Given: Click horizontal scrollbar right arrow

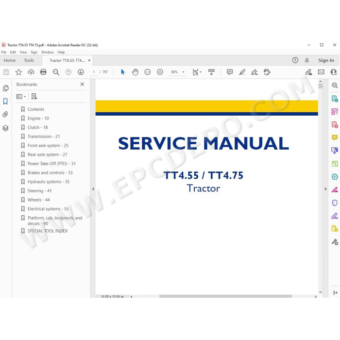Looking at the screenshot, I should pyautogui.click(x=316, y=296).
